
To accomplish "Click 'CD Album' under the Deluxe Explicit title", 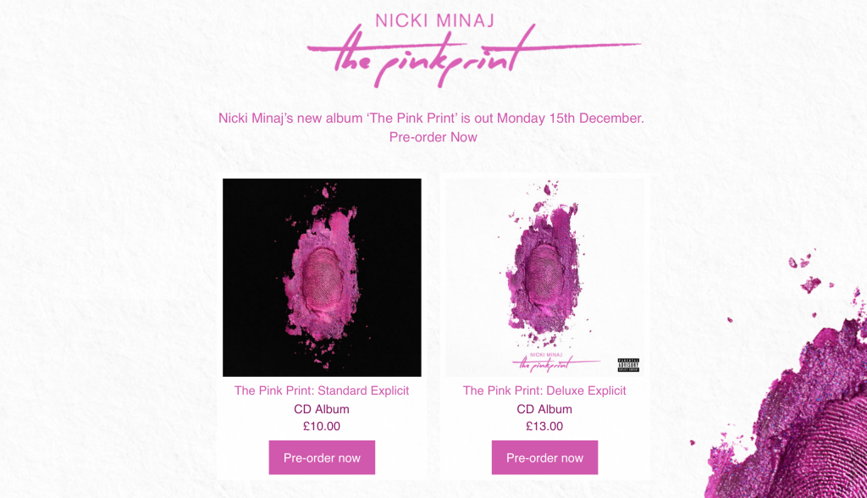I will (544, 409).
